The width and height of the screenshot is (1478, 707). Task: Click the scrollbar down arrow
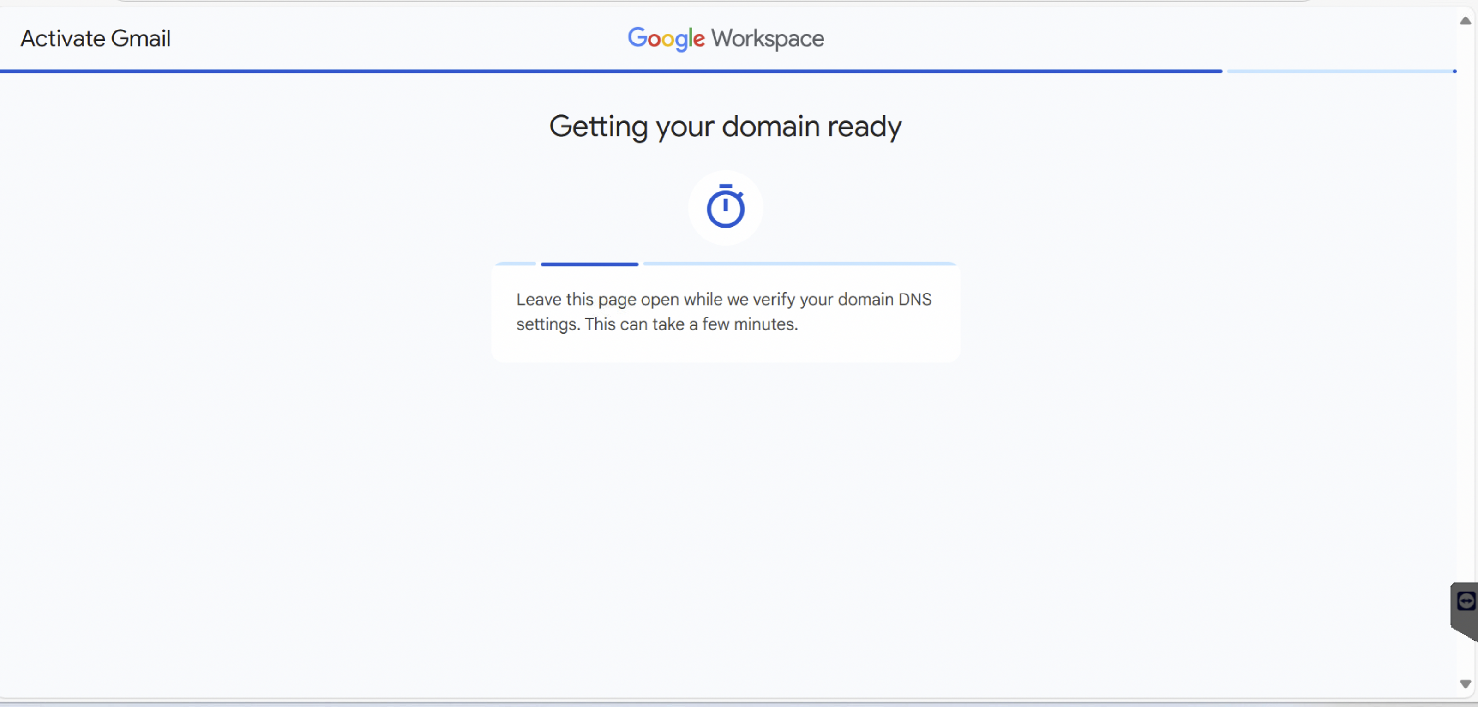click(1466, 683)
